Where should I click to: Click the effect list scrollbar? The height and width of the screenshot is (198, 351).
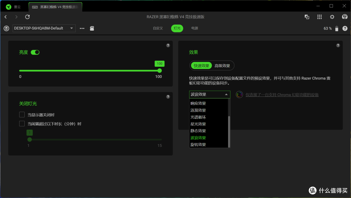[x=229, y=132]
